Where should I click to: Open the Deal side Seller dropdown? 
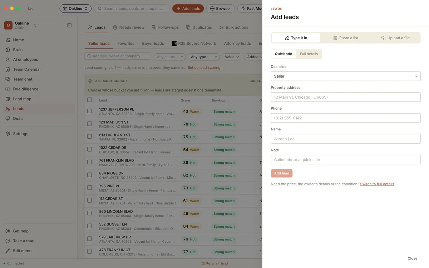click(346, 76)
